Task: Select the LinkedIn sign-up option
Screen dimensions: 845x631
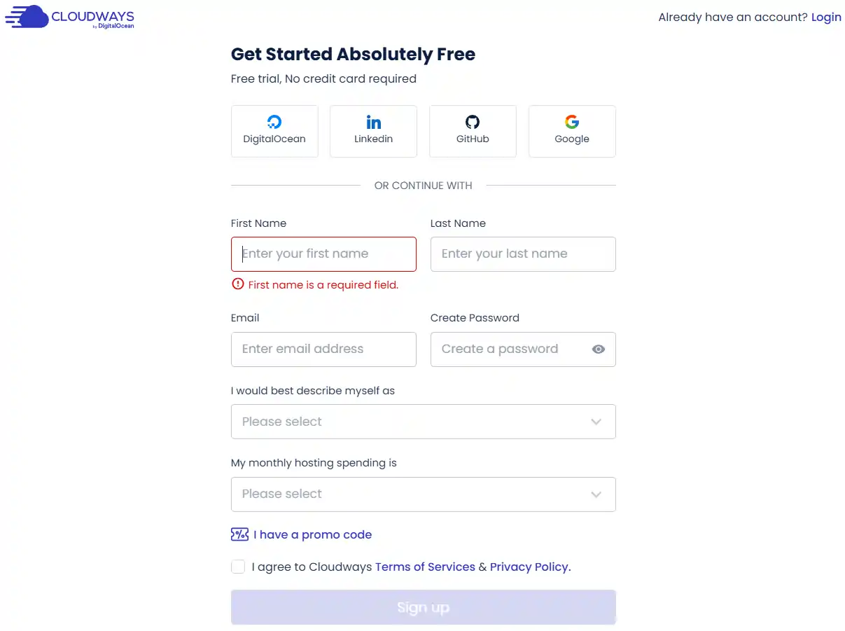Action: pos(373,131)
